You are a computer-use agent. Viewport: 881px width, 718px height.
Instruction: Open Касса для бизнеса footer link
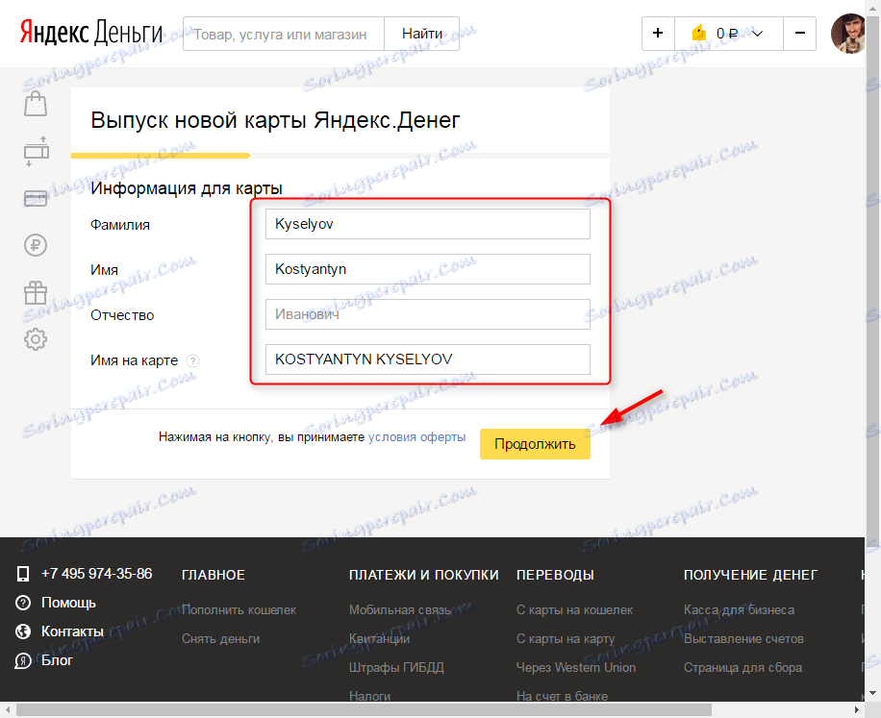pos(739,610)
